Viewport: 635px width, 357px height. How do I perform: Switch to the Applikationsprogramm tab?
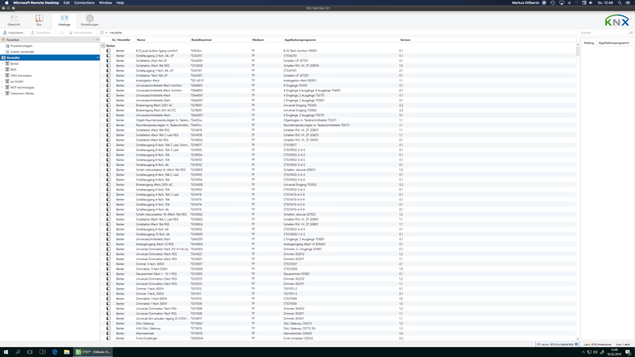[x=613, y=43]
